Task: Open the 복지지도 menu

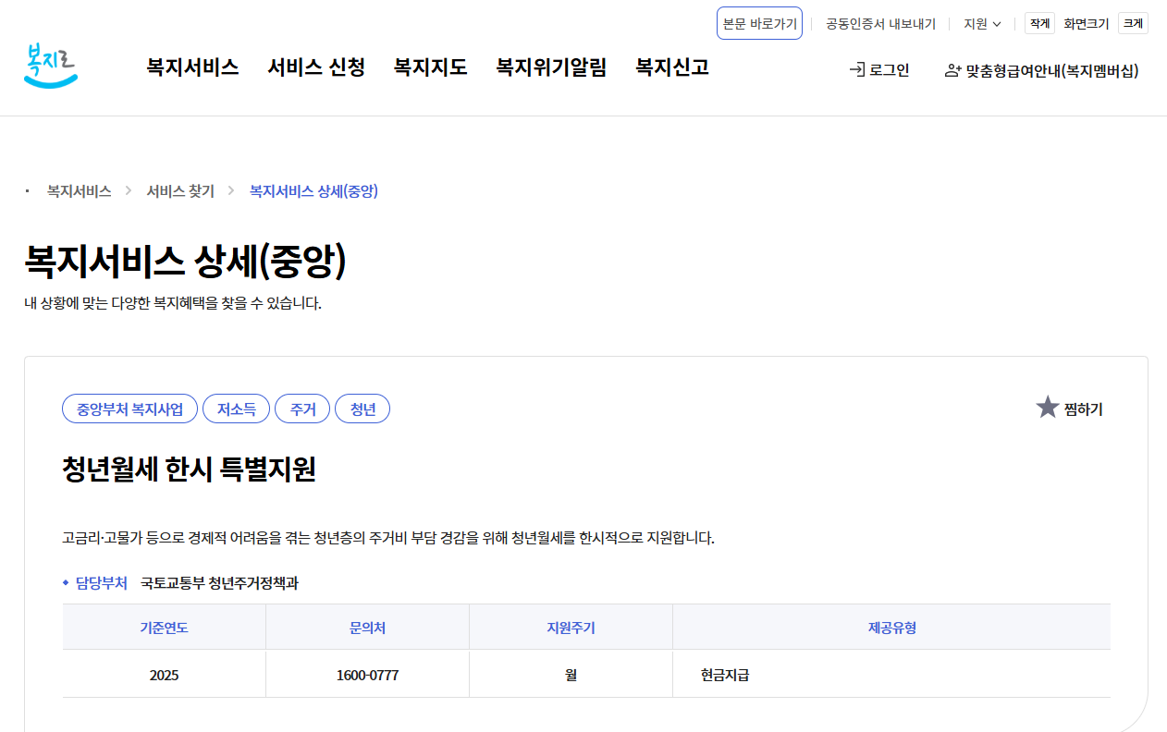Action: (x=430, y=67)
